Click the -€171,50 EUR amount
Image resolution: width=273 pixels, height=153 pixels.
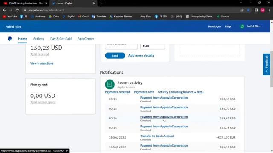point(226,137)
